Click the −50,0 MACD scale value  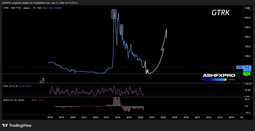[x=247, y=113]
